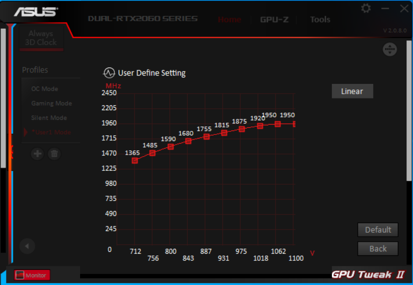
Task: Click the User Define Setting waveform icon
Action: point(109,73)
